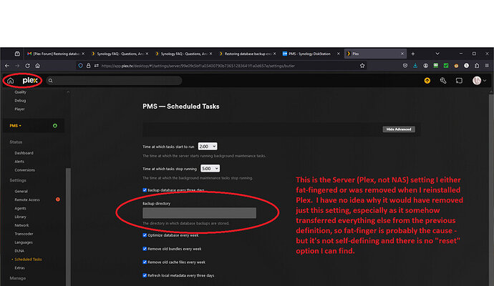Toggle Remove old bundles every week checkbox
This screenshot has height=286, width=494.
click(145, 249)
